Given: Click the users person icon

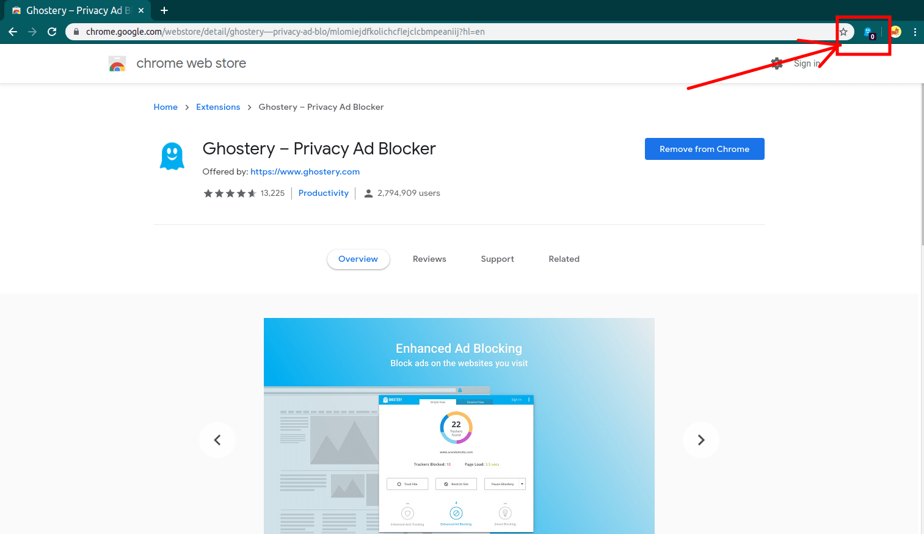Looking at the screenshot, I should [x=368, y=193].
